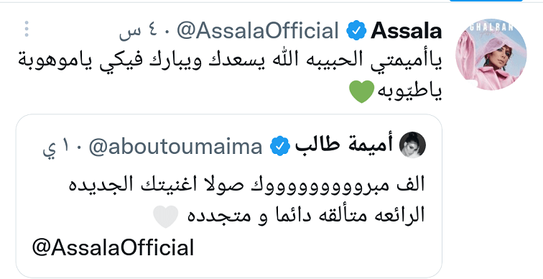Open the quoted tweet card

229,196
